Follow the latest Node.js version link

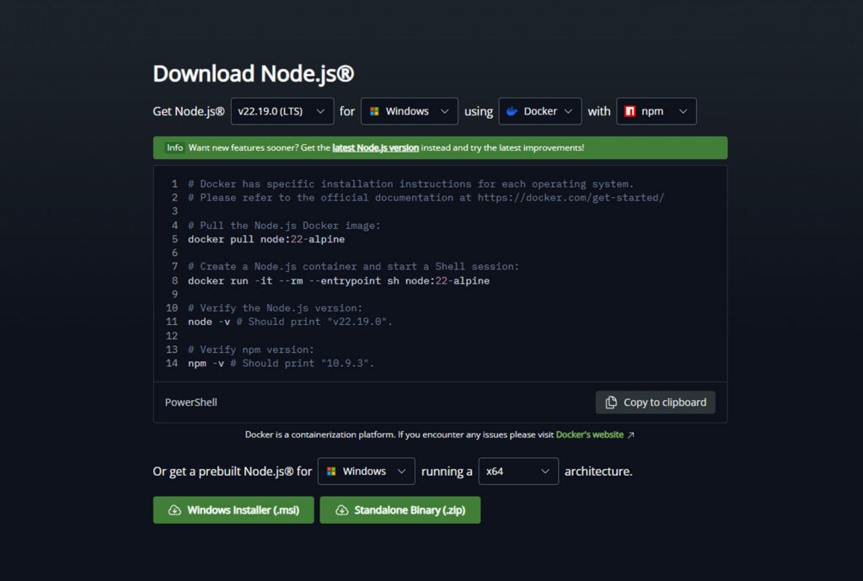375,147
